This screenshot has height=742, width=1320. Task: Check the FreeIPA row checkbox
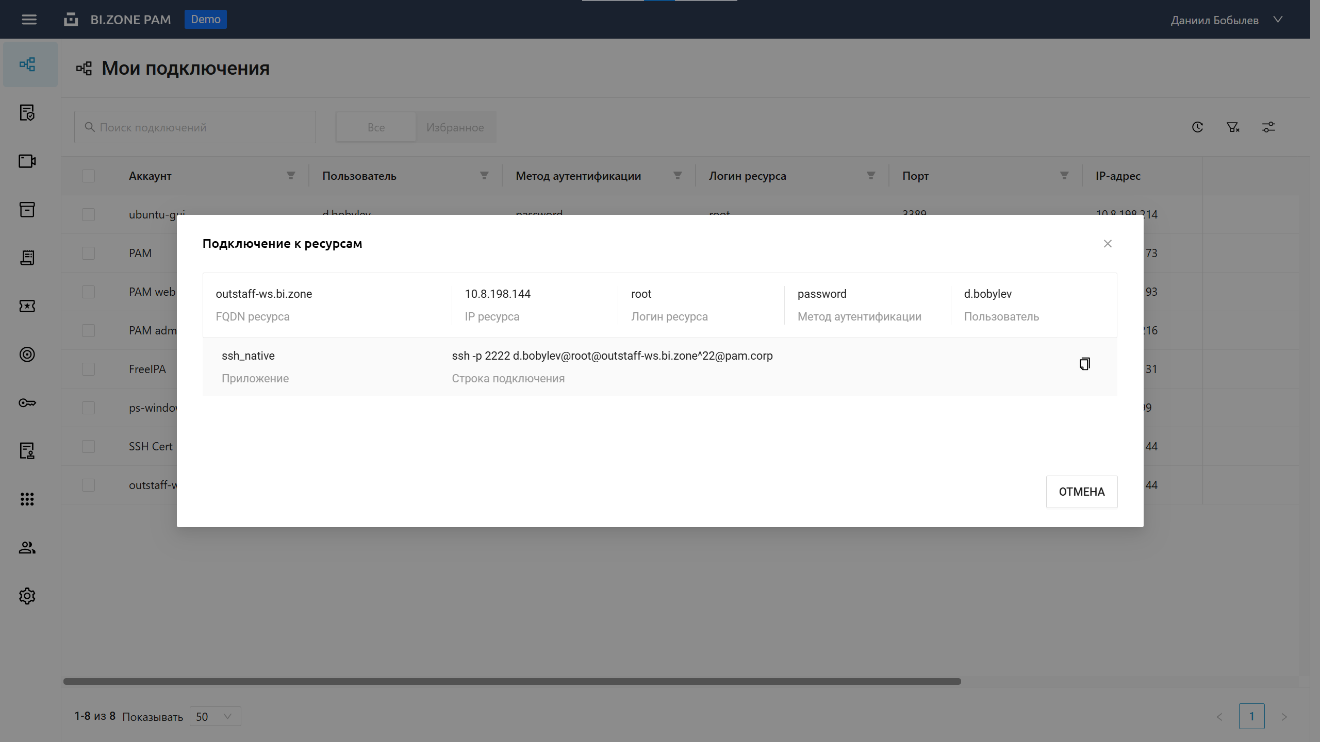(x=88, y=369)
